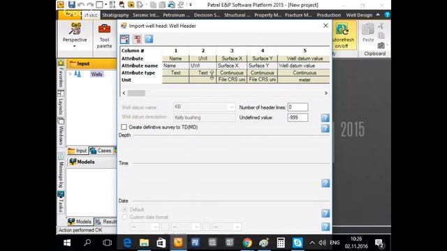Open the Production ribbon tab
Screen dimensions: 447x251
(x=329, y=15)
